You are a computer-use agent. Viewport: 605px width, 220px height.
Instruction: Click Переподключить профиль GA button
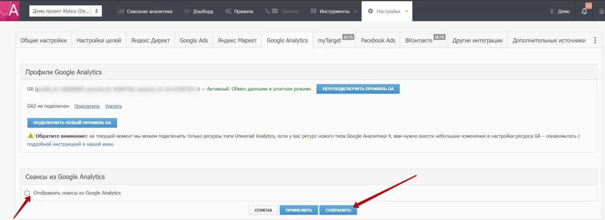[358, 89]
